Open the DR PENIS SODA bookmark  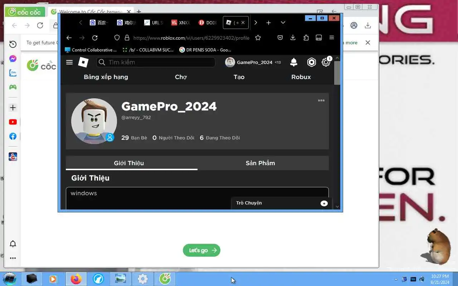[x=205, y=50]
